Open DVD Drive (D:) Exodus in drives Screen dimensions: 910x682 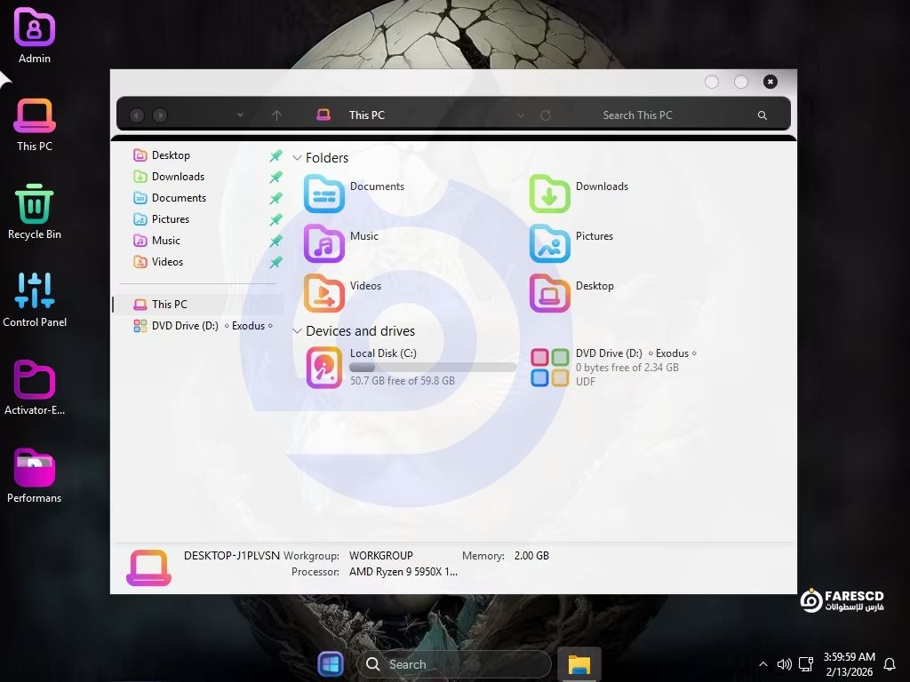click(x=549, y=367)
